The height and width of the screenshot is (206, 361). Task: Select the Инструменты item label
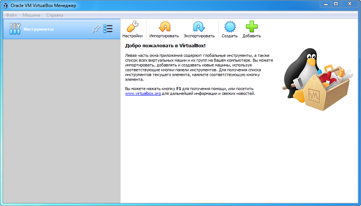click(x=38, y=29)
